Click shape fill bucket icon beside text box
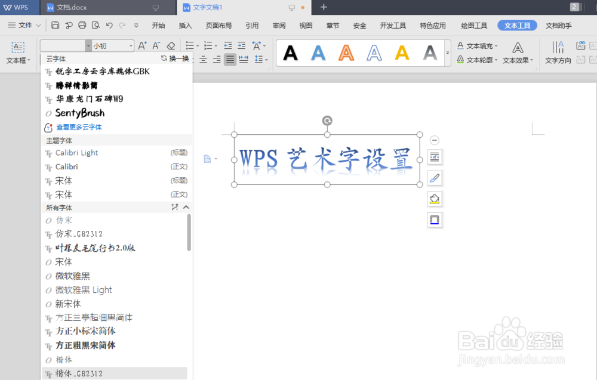This screenshot has width=597, height=380. [x=435, y=199]
